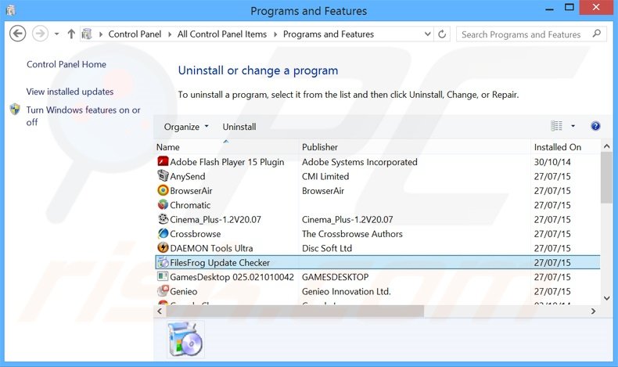This screenshot has height=367, width=618.
Task: Expand the address bar history dropdown
Action: [427, 34]
